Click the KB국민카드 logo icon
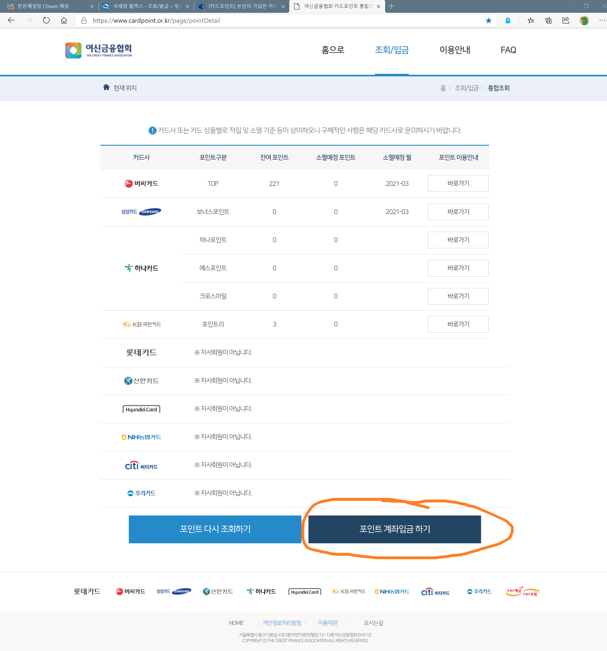This screenshot has height=651, width=607. pos(141,324)
